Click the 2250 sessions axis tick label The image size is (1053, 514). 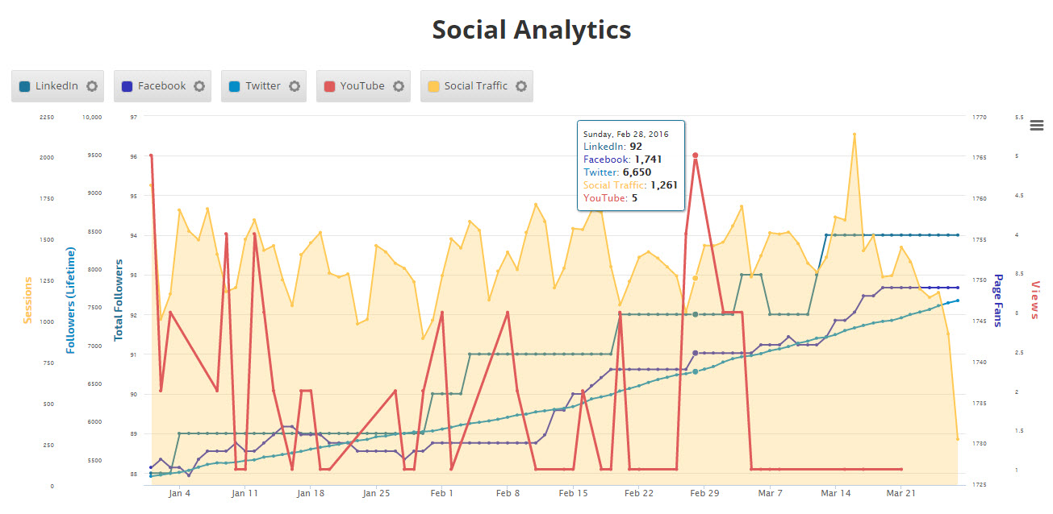(47, 117)
